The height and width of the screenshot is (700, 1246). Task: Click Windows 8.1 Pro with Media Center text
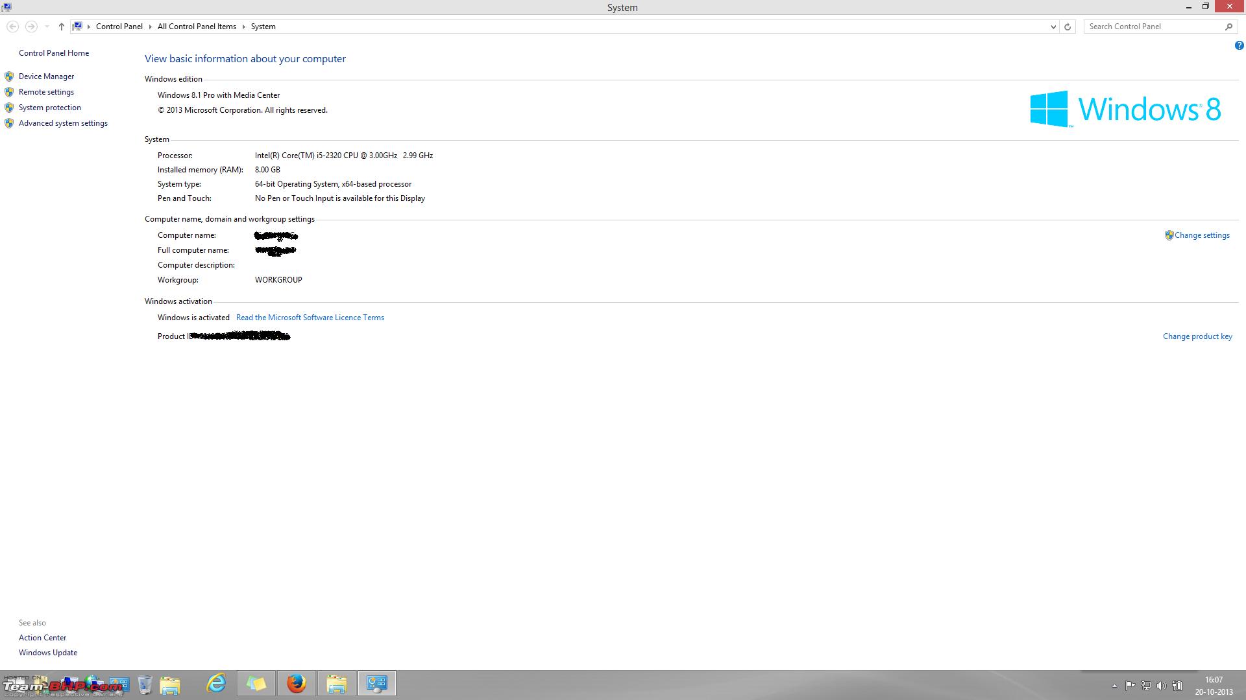coord(219,95)
